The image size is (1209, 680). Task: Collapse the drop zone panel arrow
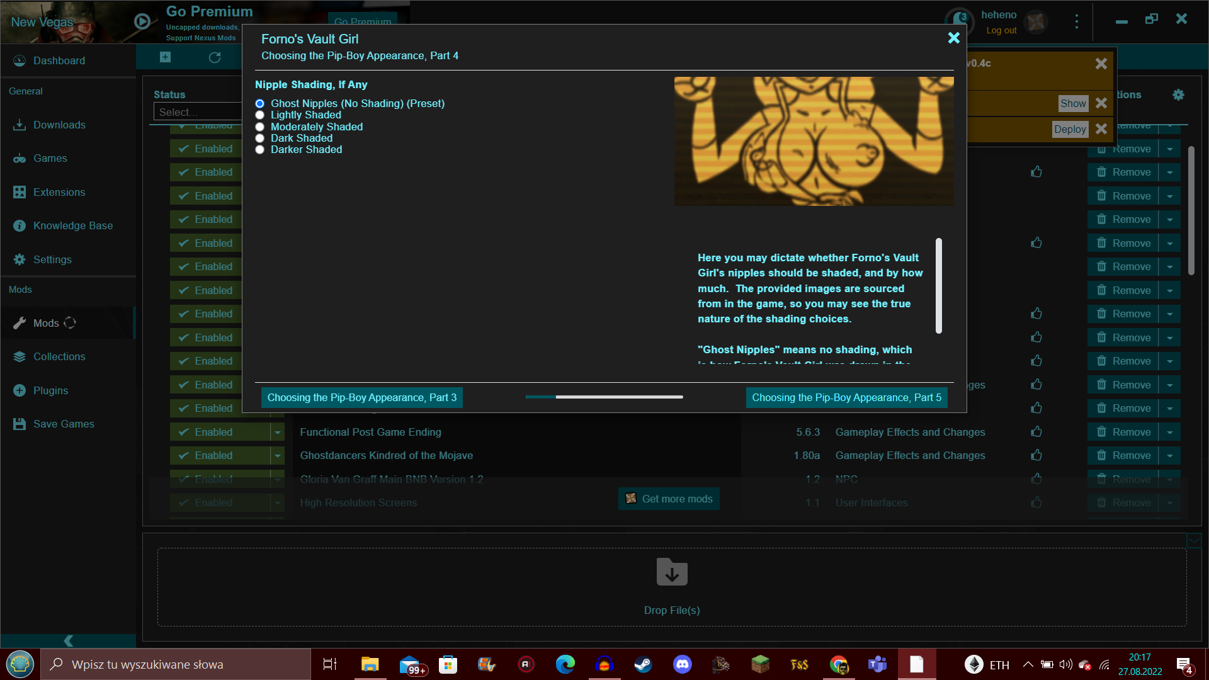coord(1194,540)
